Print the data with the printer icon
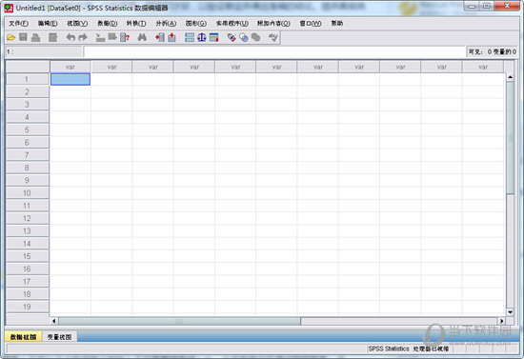This screenshot has height=359, width=524. tap(36, 37)
